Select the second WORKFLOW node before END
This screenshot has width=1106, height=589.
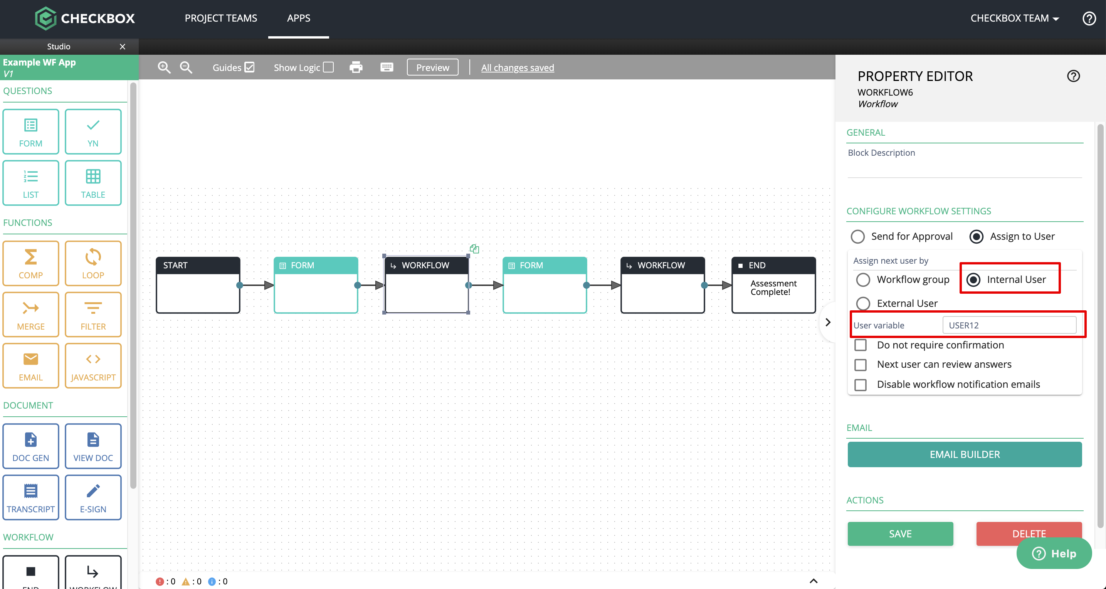point(662,285)
